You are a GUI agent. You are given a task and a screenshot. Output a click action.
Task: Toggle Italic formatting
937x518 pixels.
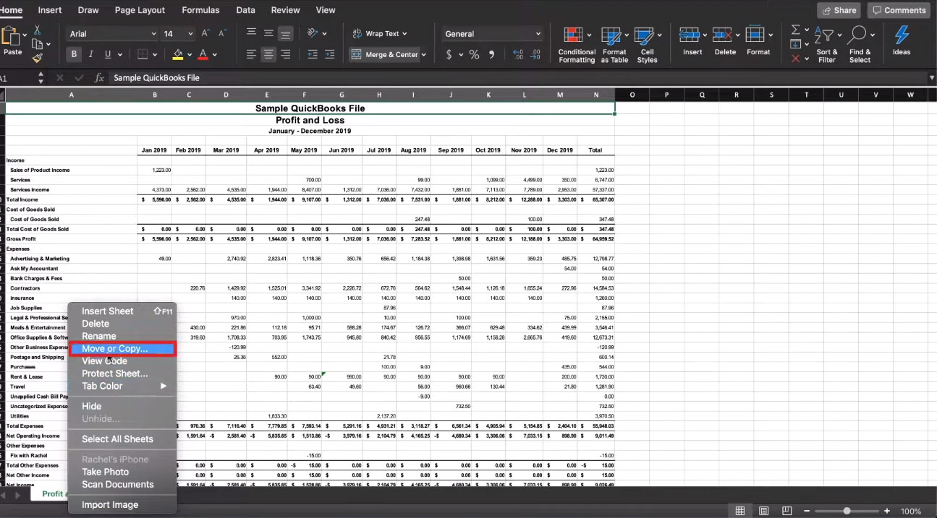(91, 54)
